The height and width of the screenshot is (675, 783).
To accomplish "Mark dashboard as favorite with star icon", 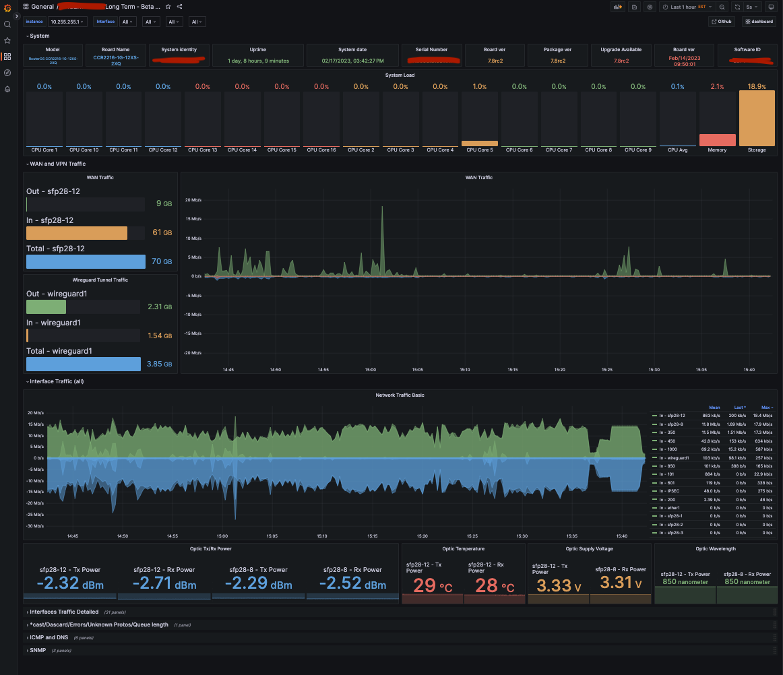I will (x=168, y=7).
